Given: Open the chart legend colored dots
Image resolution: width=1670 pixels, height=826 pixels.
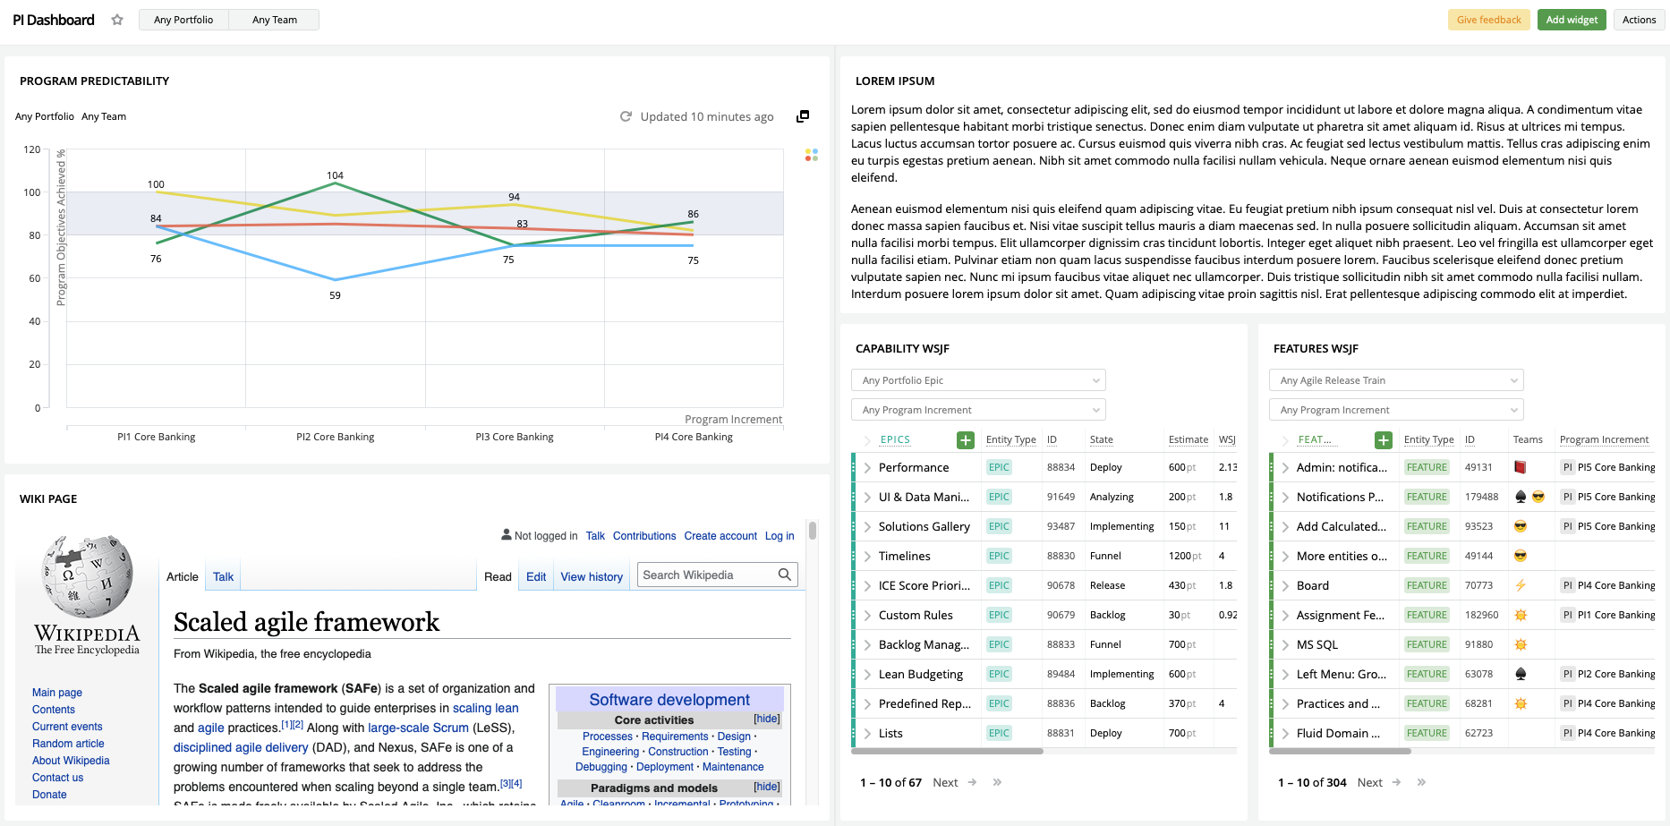Looking at the screenshot, I should [812, 155].
